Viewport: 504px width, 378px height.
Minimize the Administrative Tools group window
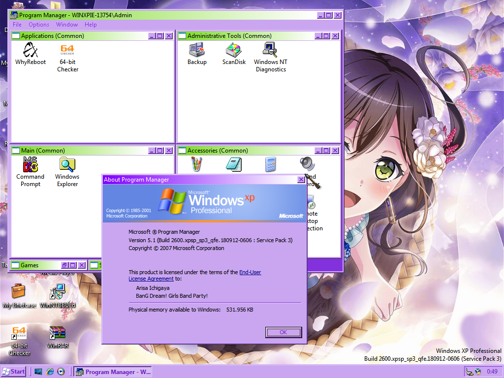[318, 36]
